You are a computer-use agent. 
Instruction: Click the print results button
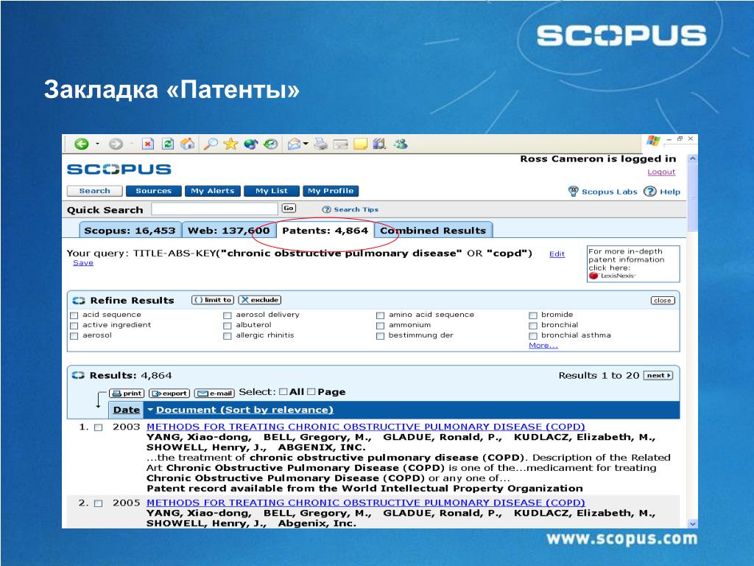pyautogui.click(x=127, y=394)
